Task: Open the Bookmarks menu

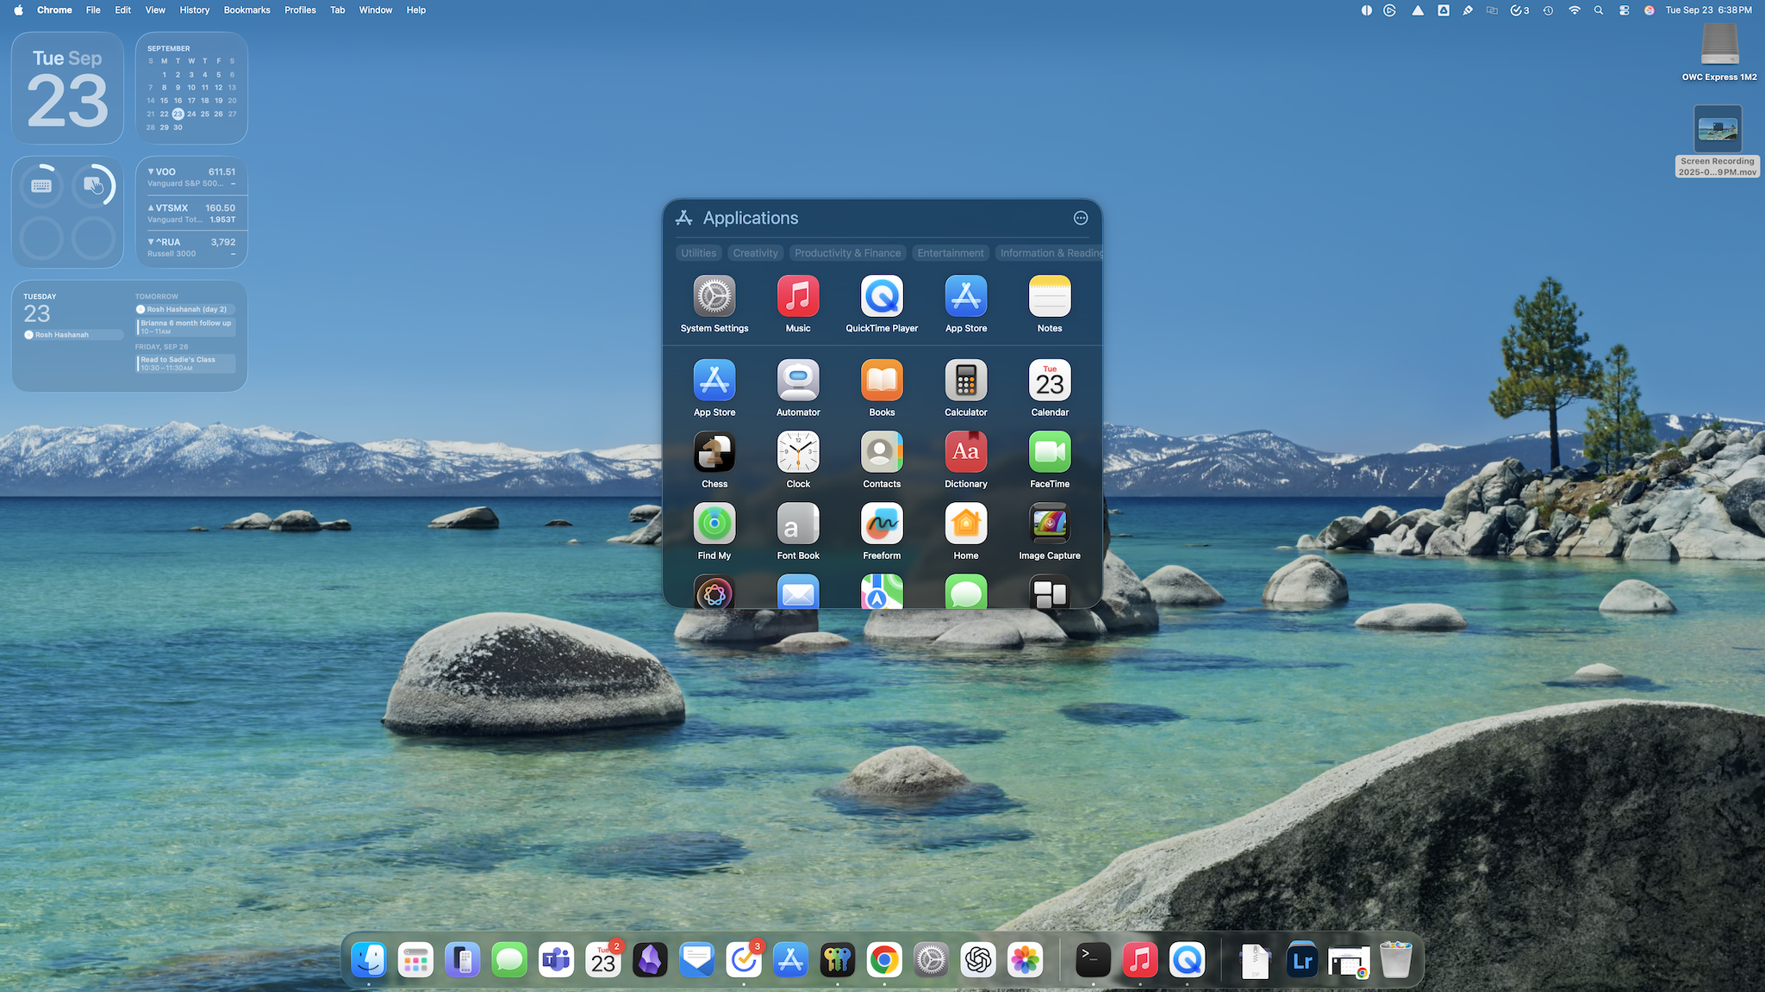Action: (246, 9)
